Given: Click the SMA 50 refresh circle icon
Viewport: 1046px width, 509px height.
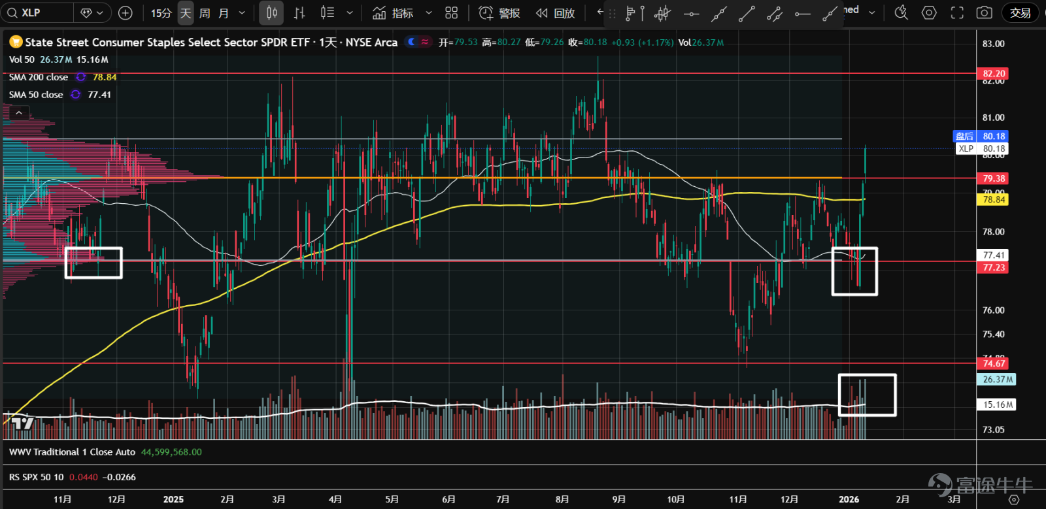Looking at the screenshot, I should click(76, 95).
